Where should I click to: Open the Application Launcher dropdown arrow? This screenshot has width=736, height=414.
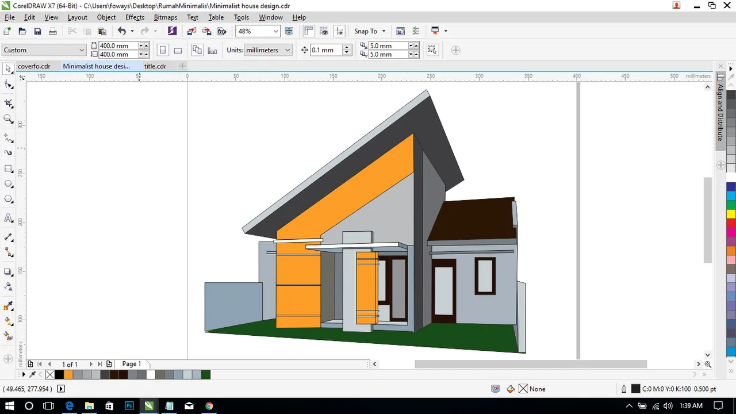point(446,31)
